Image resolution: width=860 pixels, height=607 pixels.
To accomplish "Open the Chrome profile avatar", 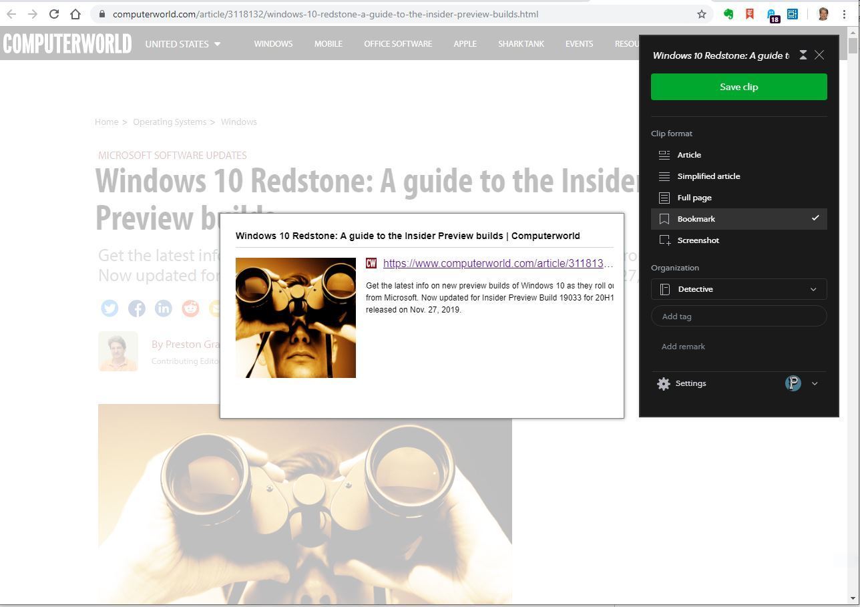I will pos(823,14).
